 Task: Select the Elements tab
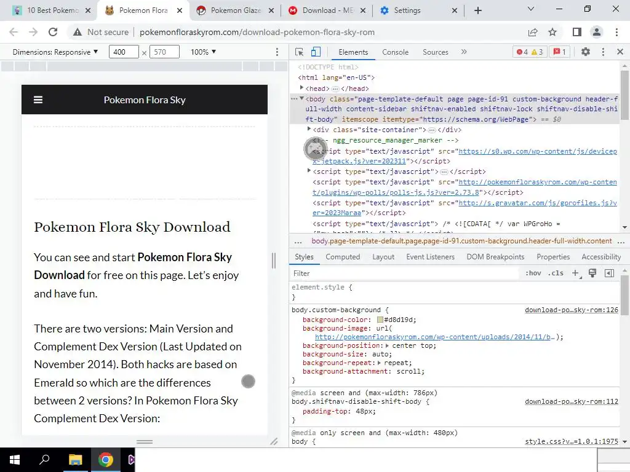tap(353, 52)
